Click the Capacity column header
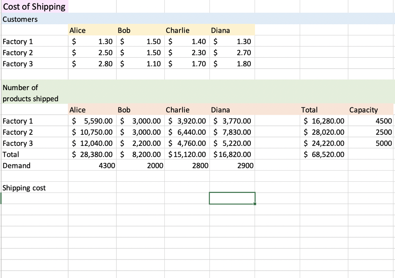The width and height of the screenshot is (395, 278). click(371, 109)
